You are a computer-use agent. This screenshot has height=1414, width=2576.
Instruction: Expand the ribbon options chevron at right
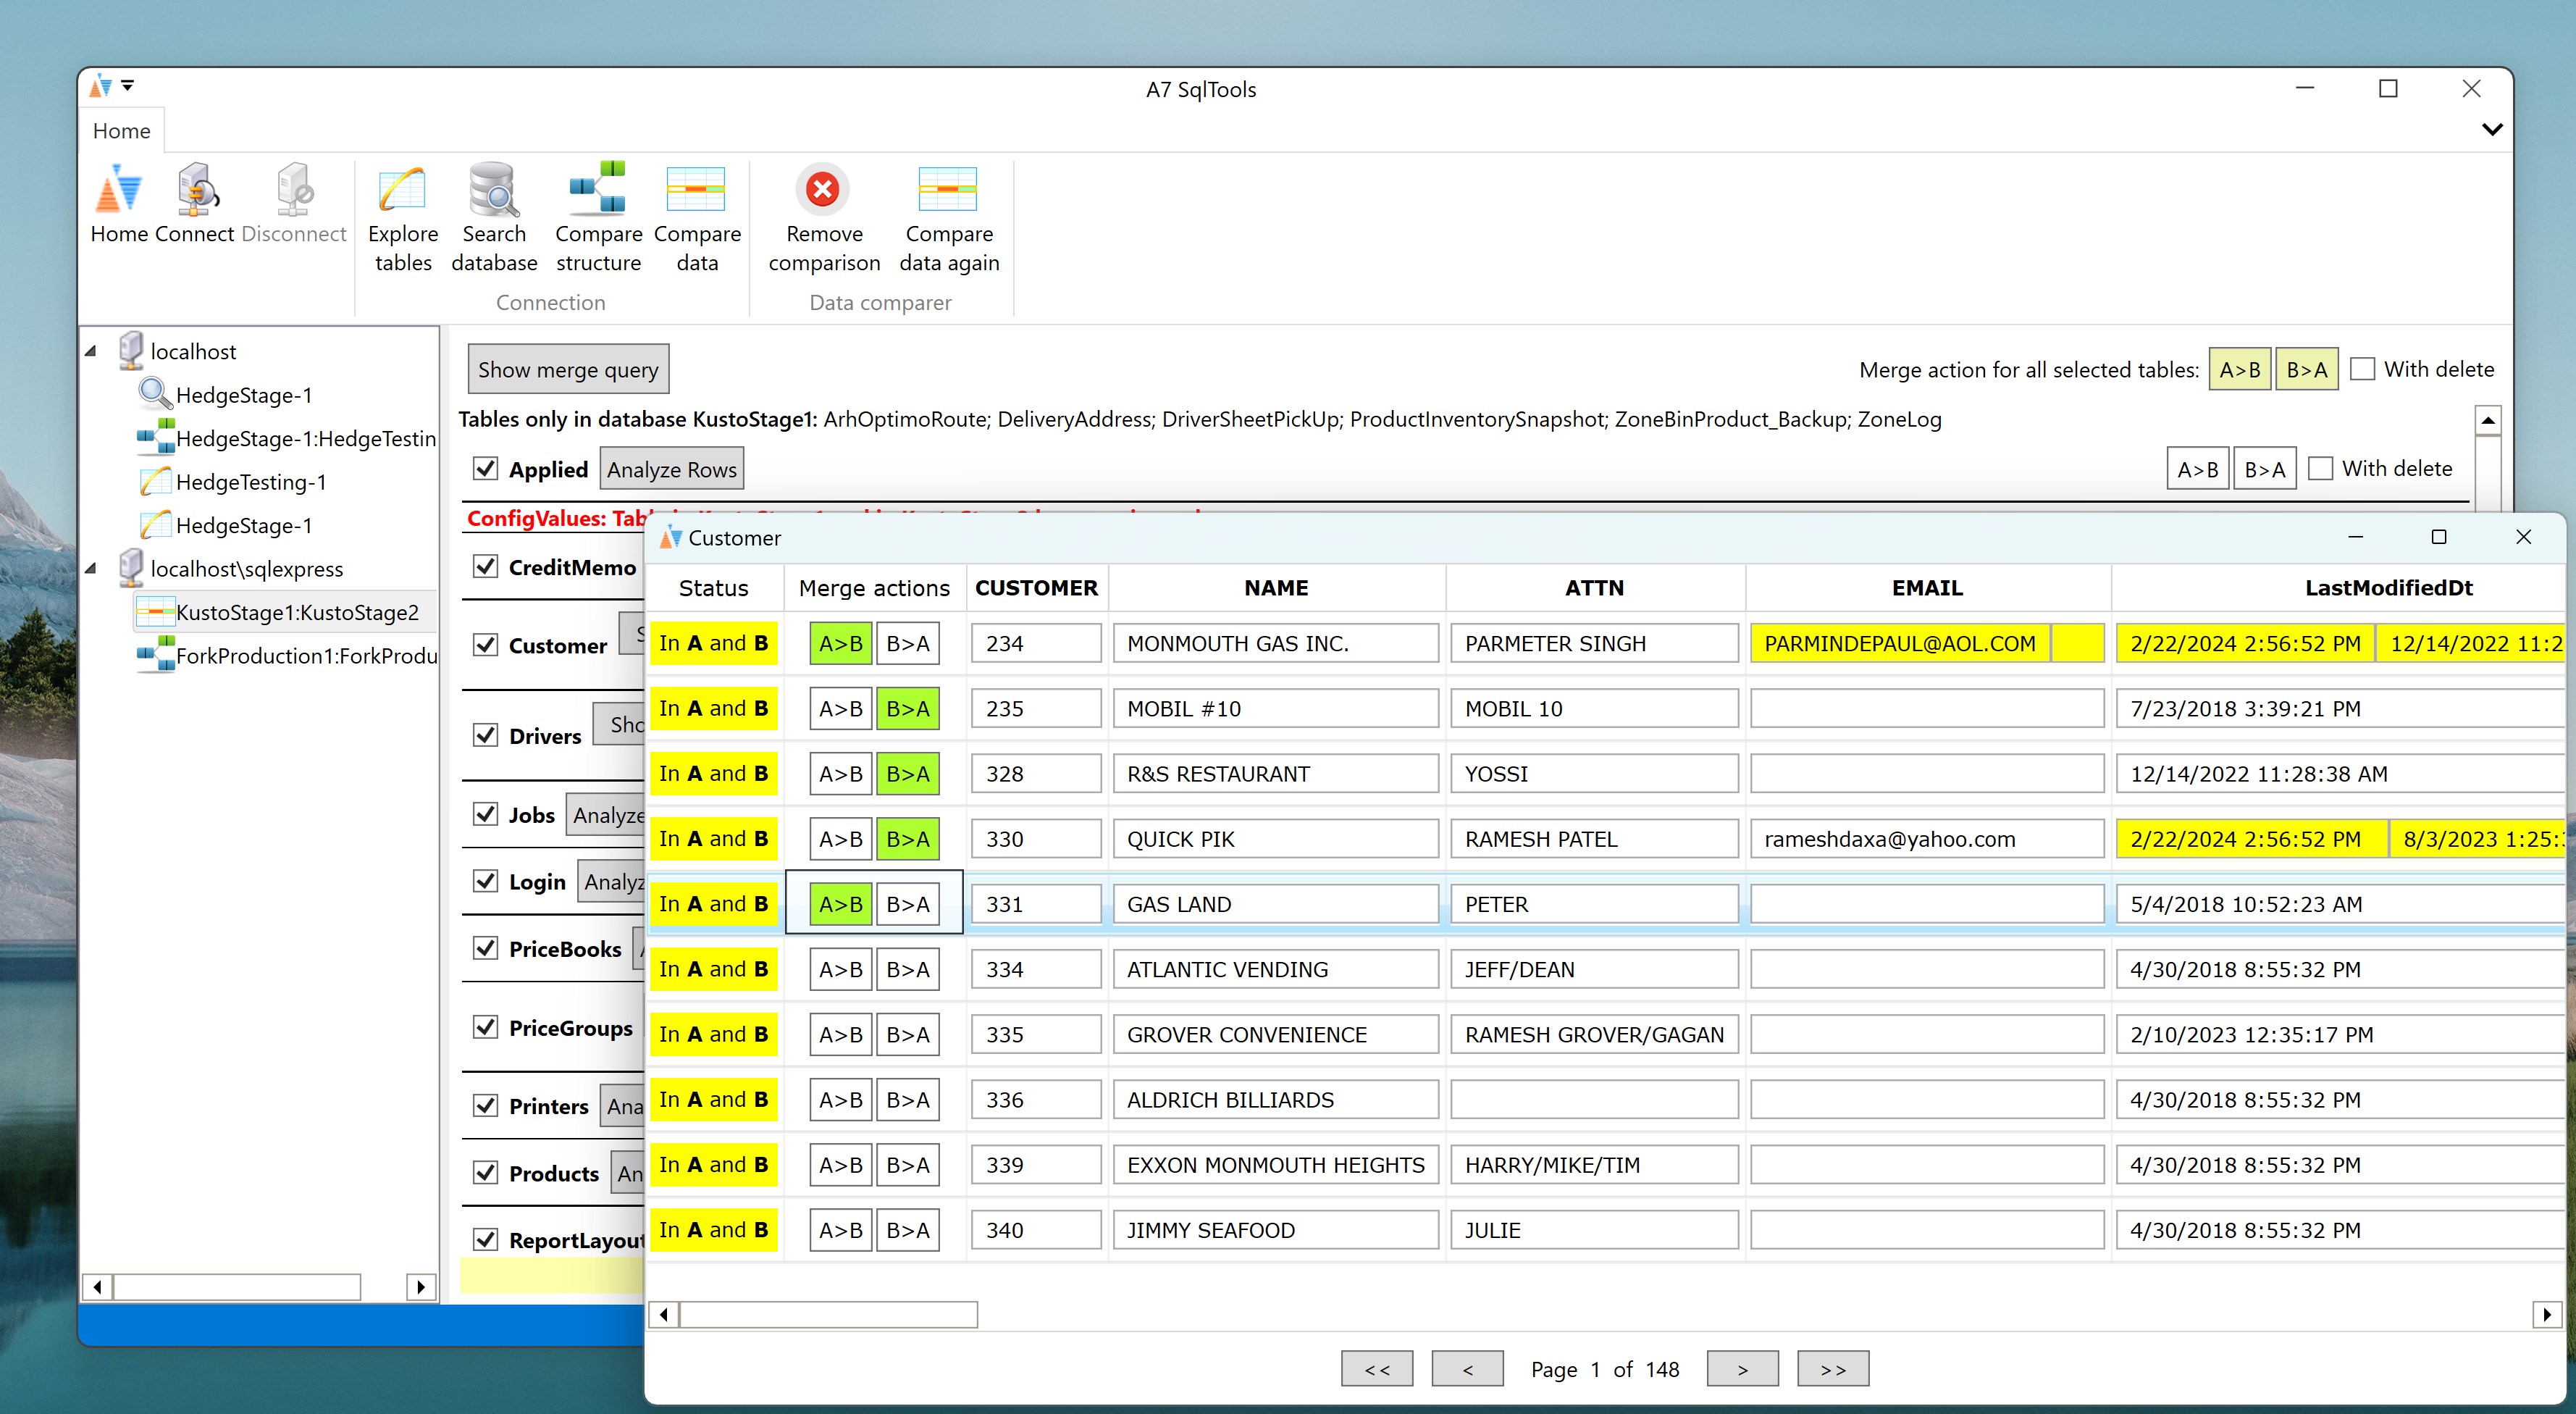click(x=2492, y=130)
